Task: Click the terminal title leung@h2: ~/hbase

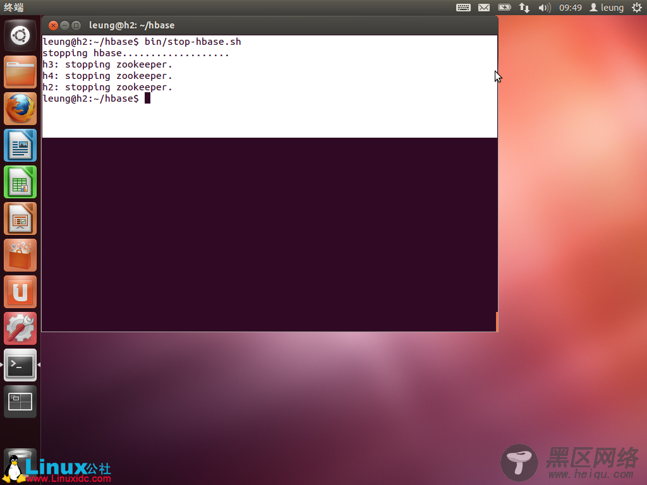Action: pyautogui.click(x=131, y=25)
